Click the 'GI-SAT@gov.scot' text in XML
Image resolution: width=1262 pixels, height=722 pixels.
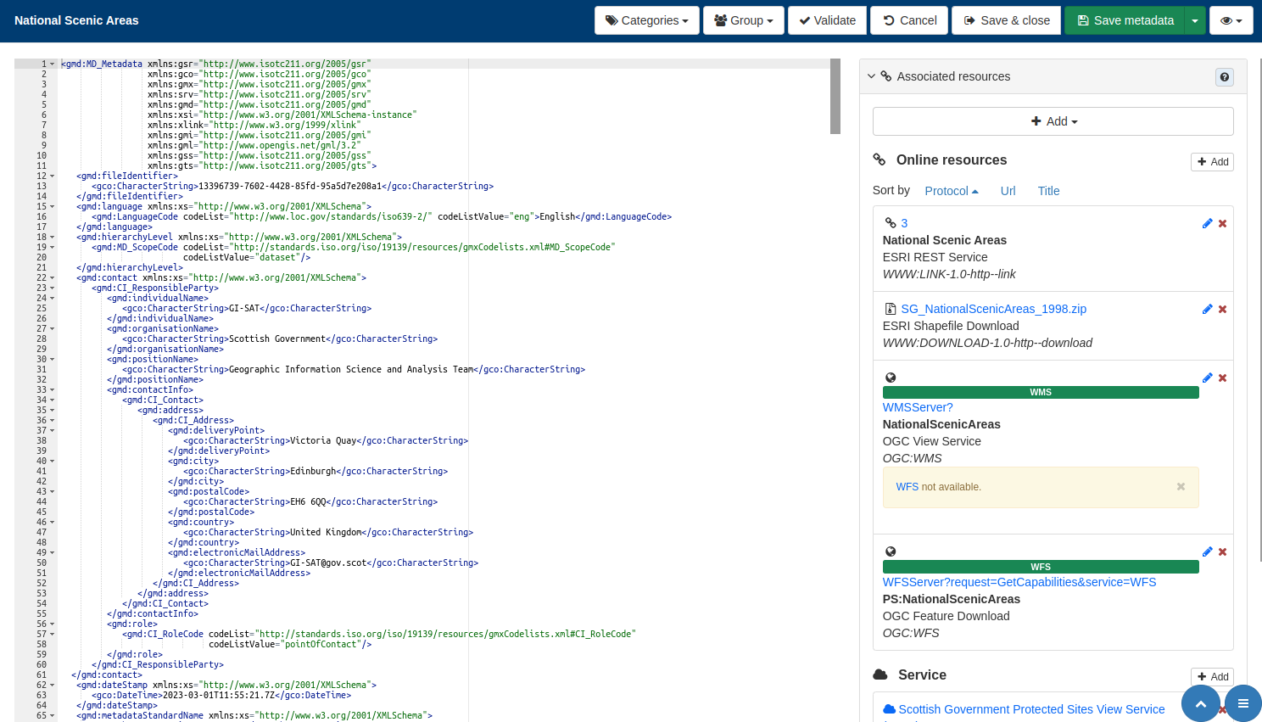point(328,562)
